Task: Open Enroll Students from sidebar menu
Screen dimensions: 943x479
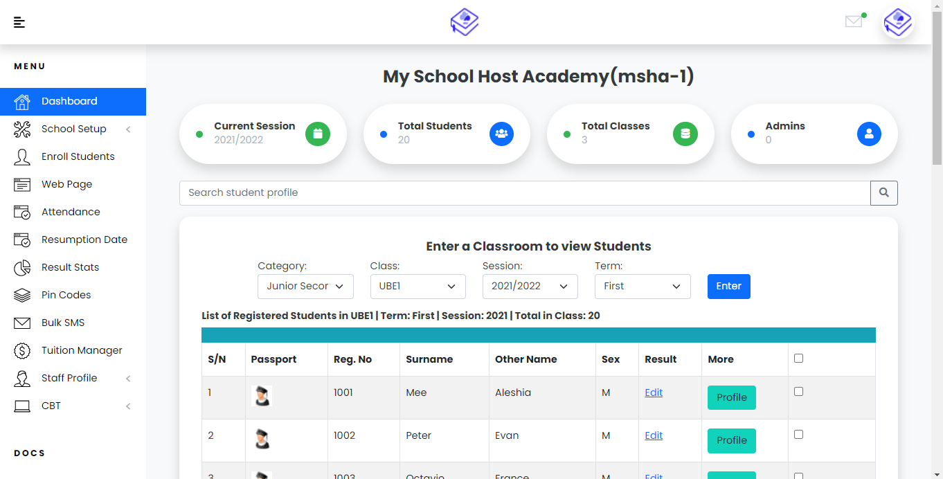Action: 78,156
